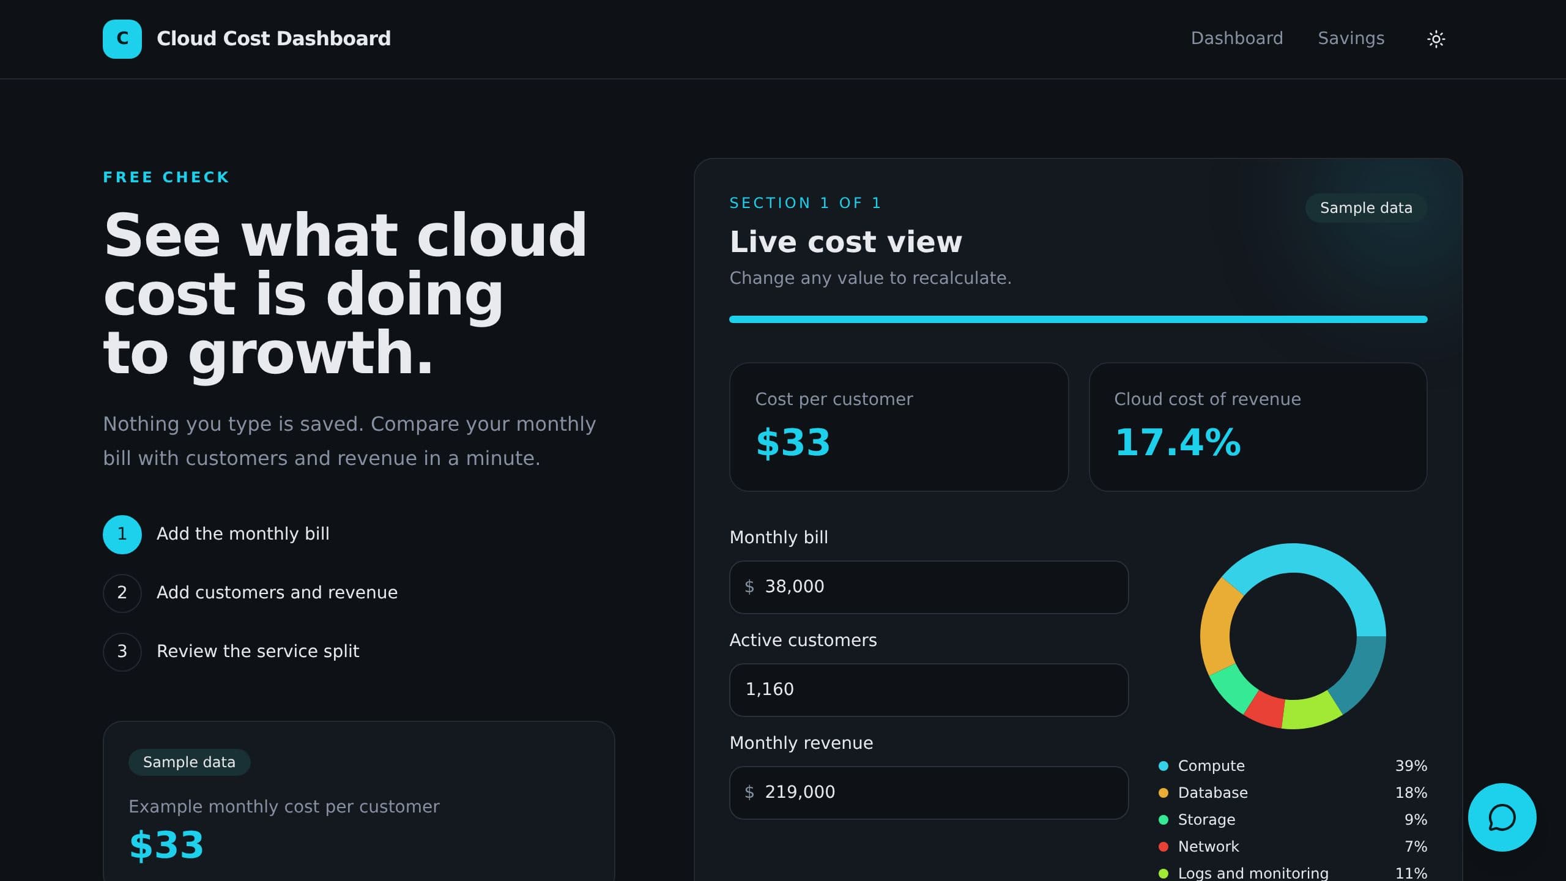The width and height of the screenshot is (1566, 881).
Task: Click the Sample data badge in Live cost view
Action: pos(1366,208)
